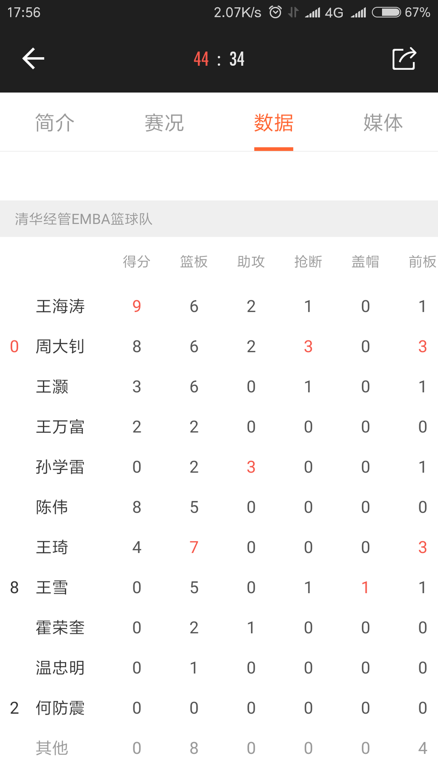Tap the alarm clock status icon
This screenshot has height=779, width=438.
tap(275, 12)
